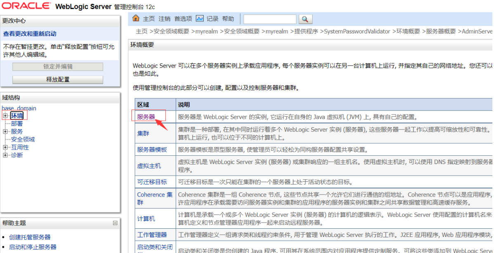Select 部署 in the domain tree
This screenshot has width=494, height=253.
pyautogui.click(x=17, y=124)
